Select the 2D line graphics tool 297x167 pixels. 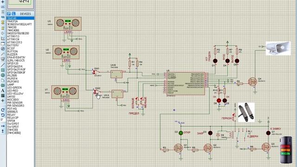click(x=3, y=64)
